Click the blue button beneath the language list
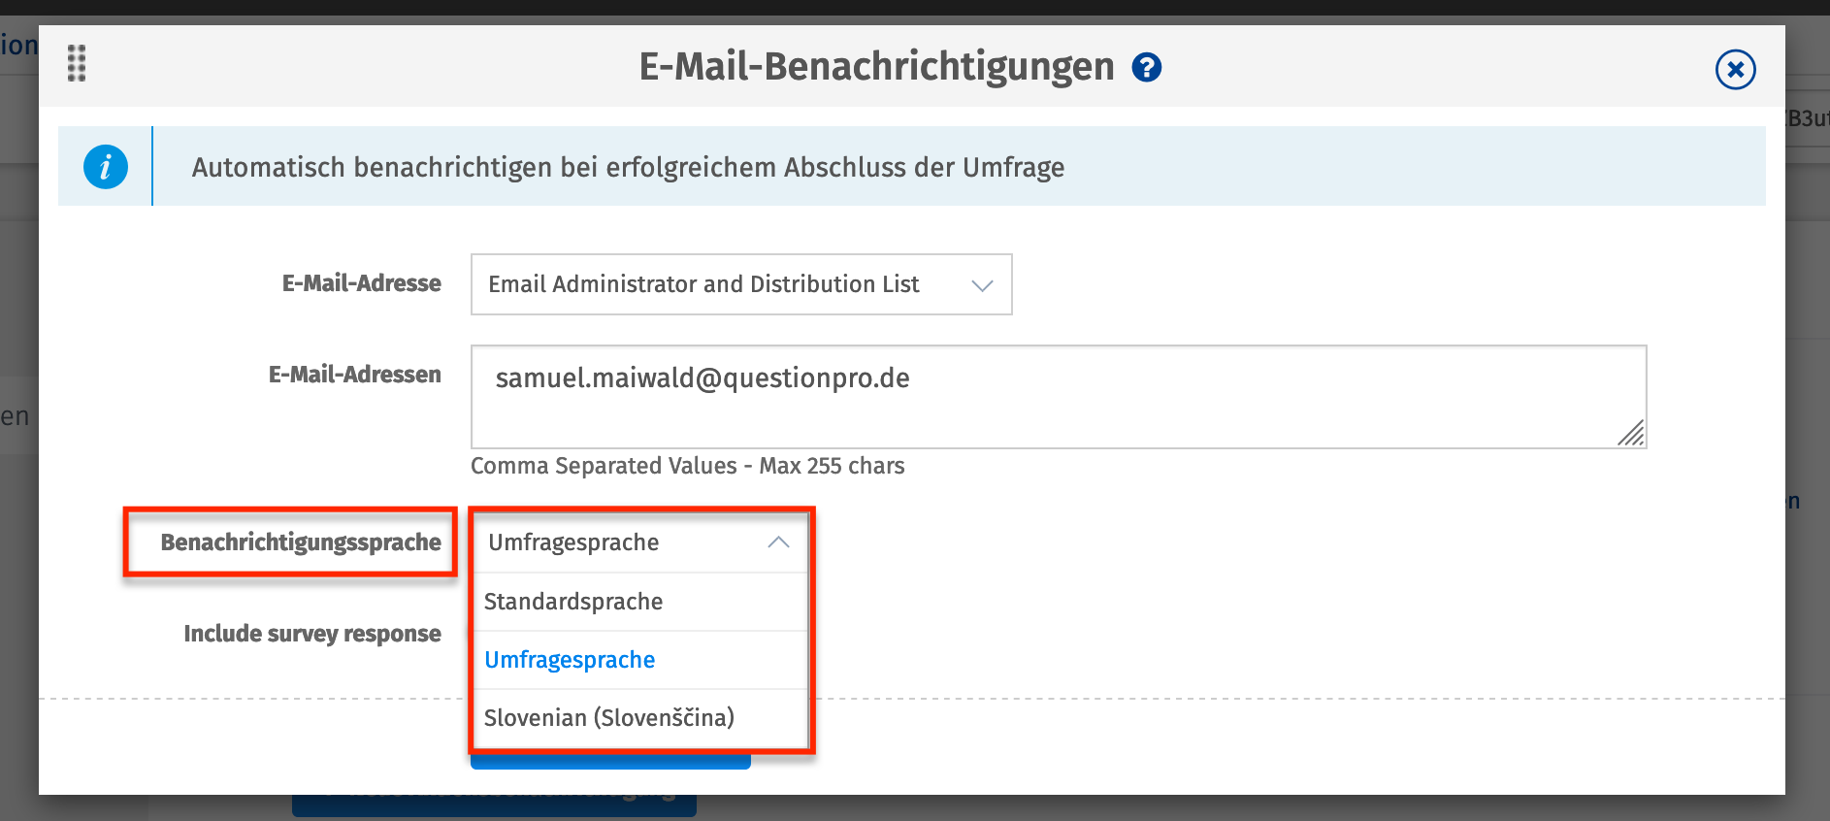 click(610, 762)
